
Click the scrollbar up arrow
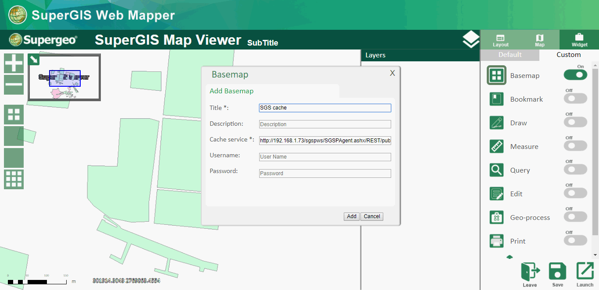(x=595, y=64)
